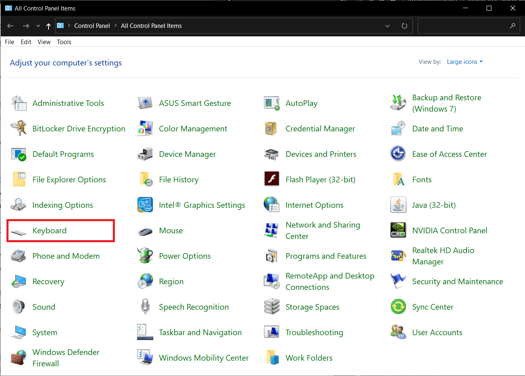525x376 pixels.
Task: Open Mouse settings
Action: coord(171,230)
